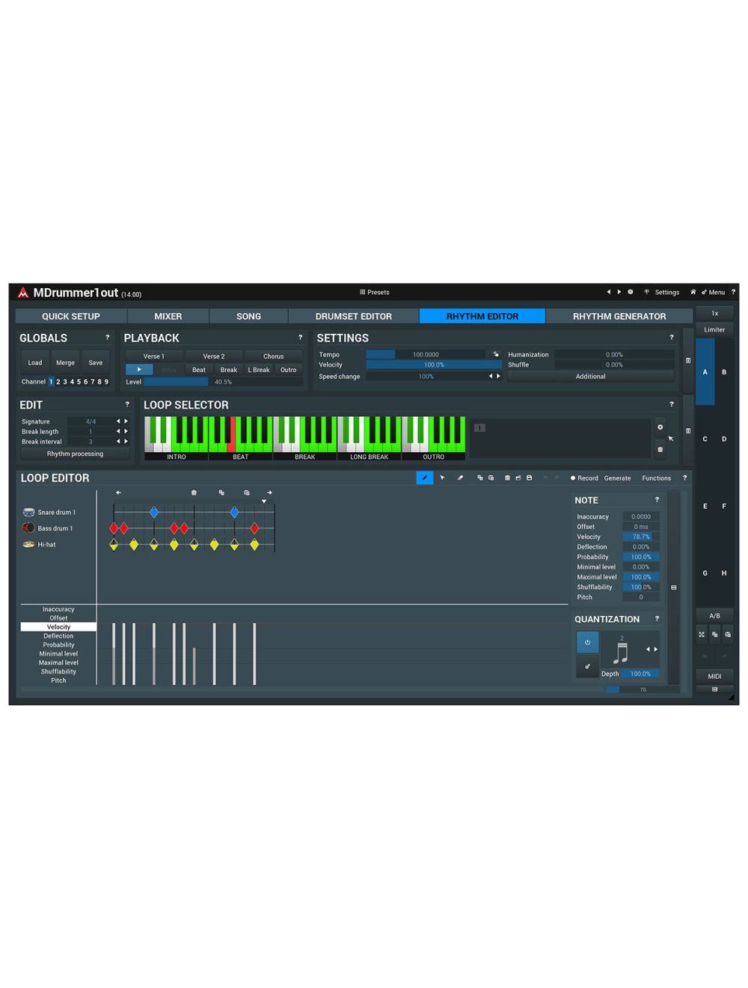Click the Signature next arrow
Image resolution: width=748 pixels, height=988 pixels.
126,421
